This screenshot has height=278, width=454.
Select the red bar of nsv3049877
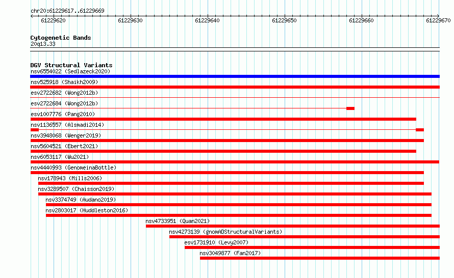click(x=320, y=258)
